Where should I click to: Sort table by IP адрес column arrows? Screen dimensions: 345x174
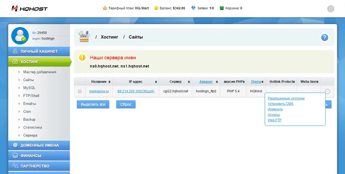[156, 82]
